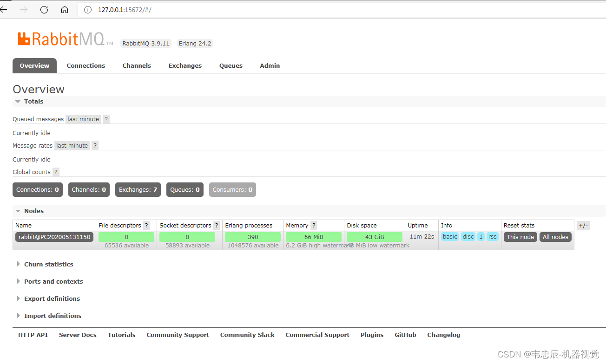Reload the page with refresh icon
This screenshot has height=363, width=606.
click(x=44, y=10)
